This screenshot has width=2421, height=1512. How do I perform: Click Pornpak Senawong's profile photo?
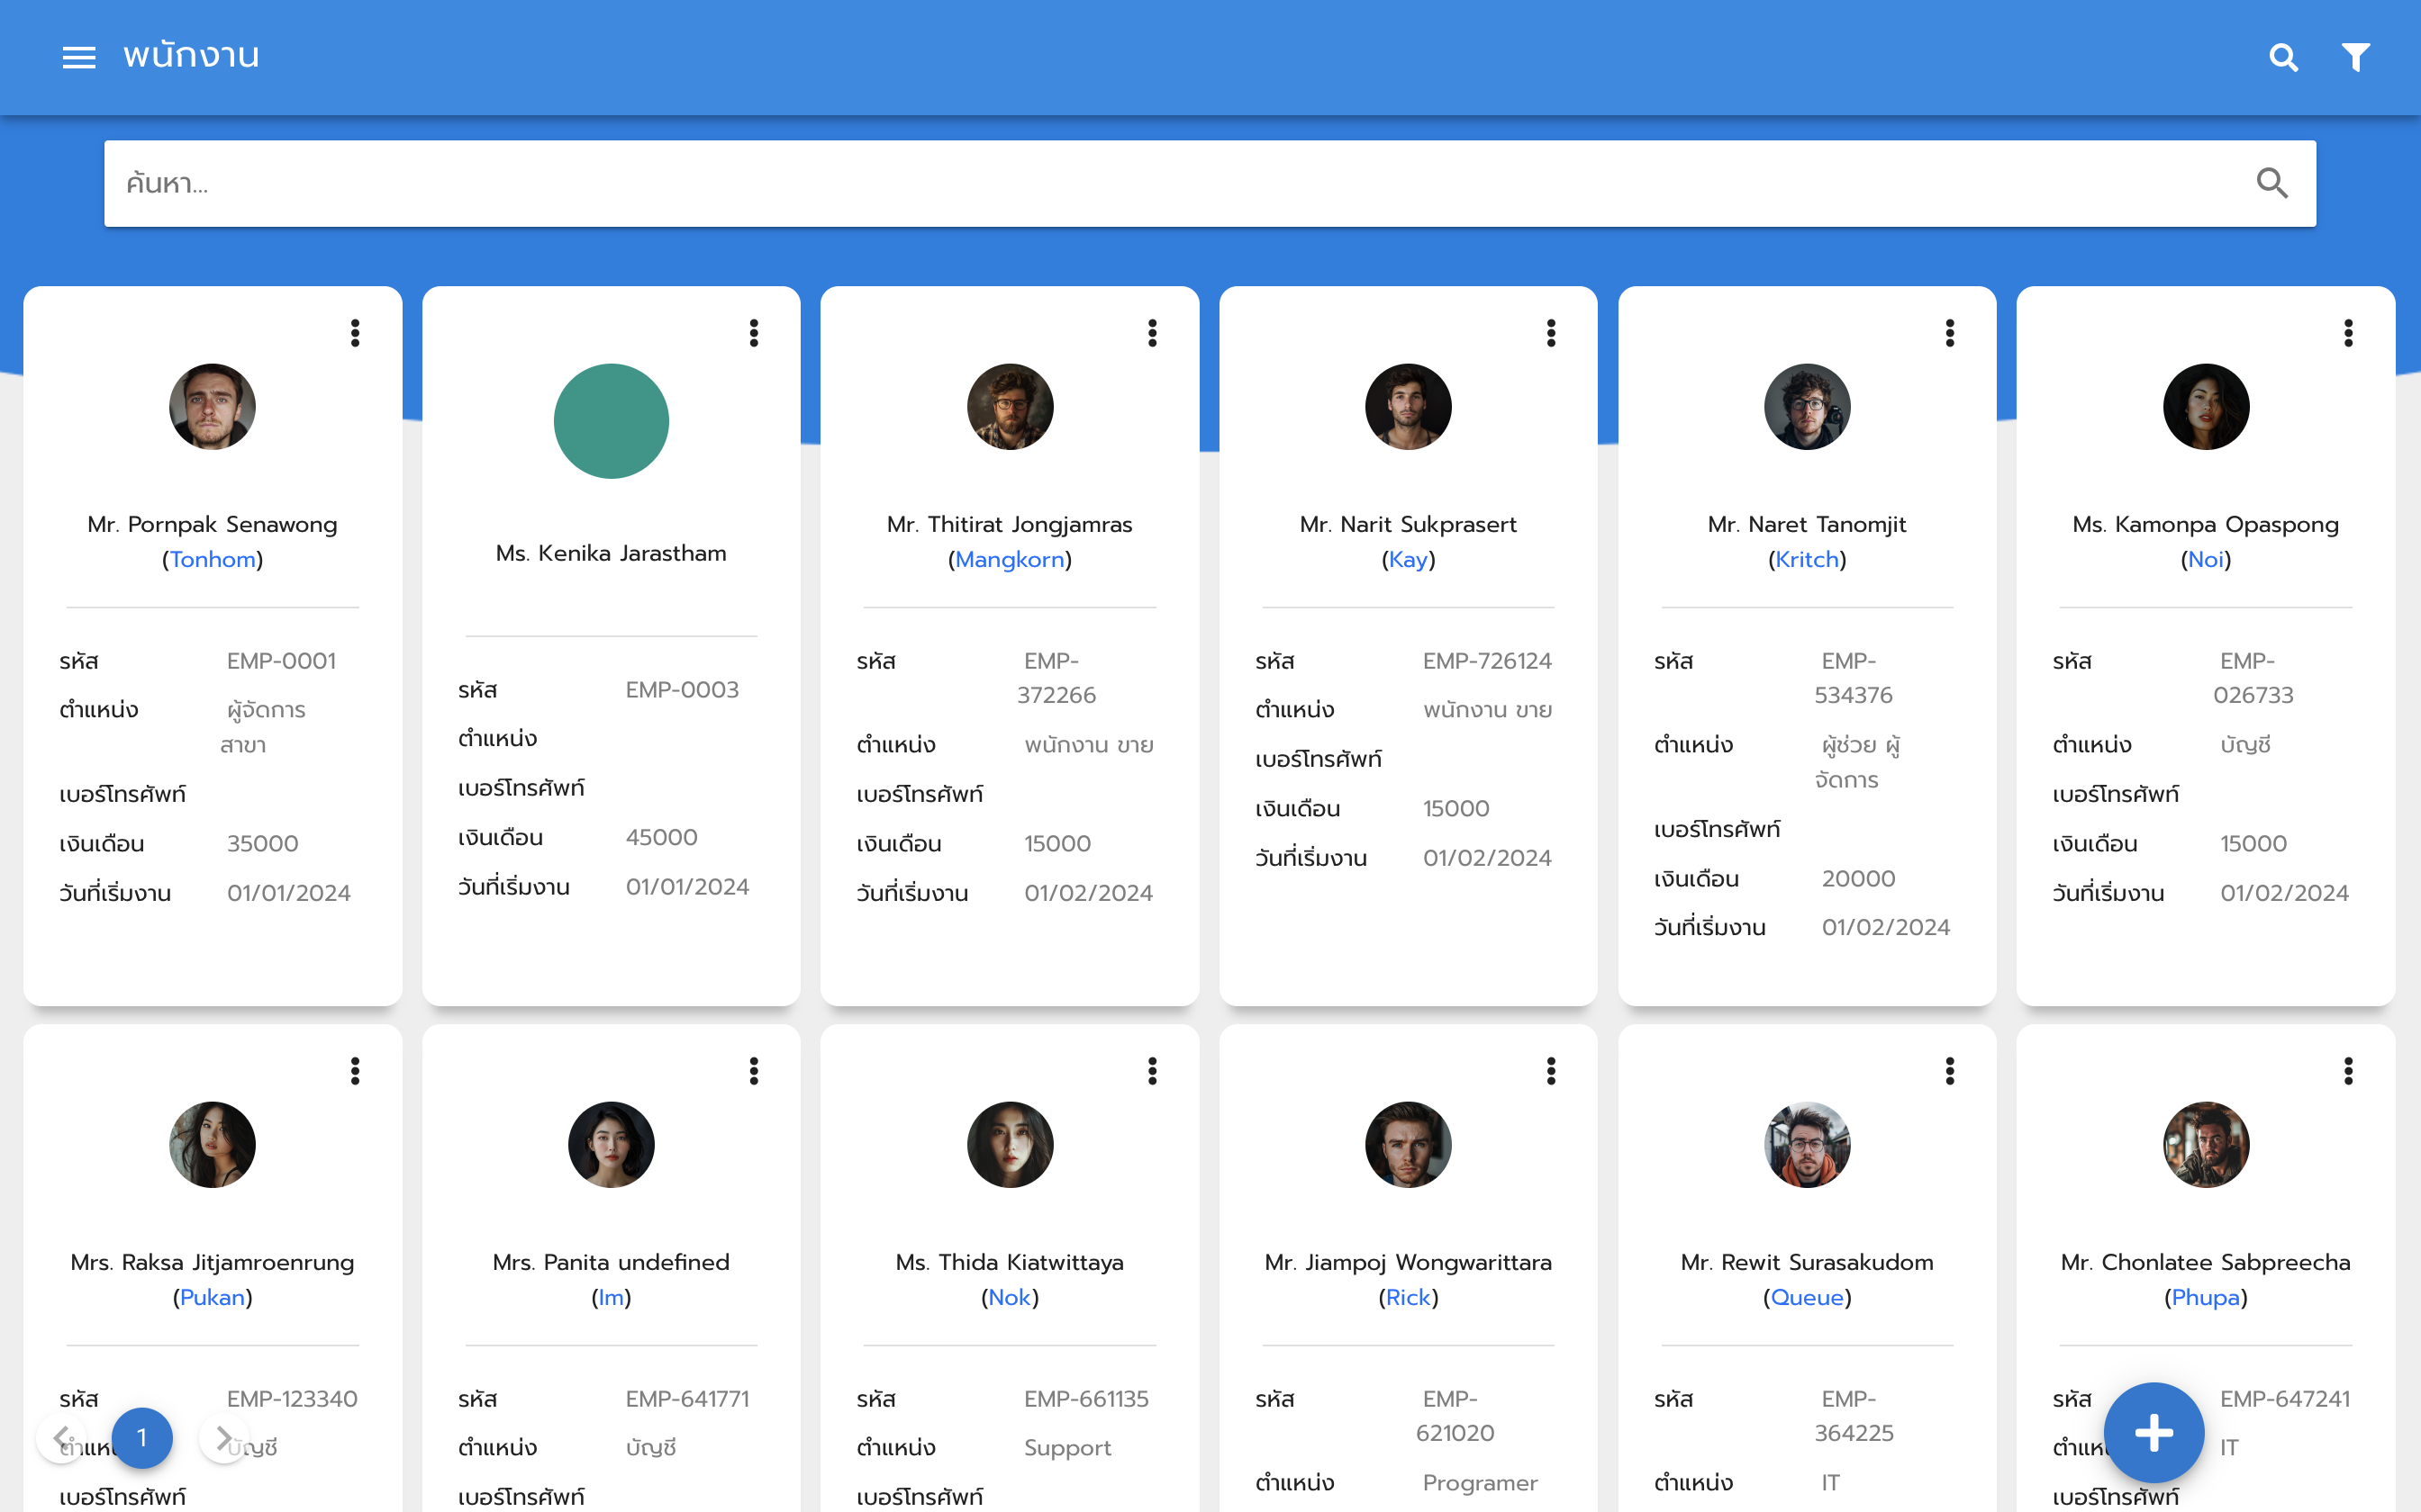[212, 407]
